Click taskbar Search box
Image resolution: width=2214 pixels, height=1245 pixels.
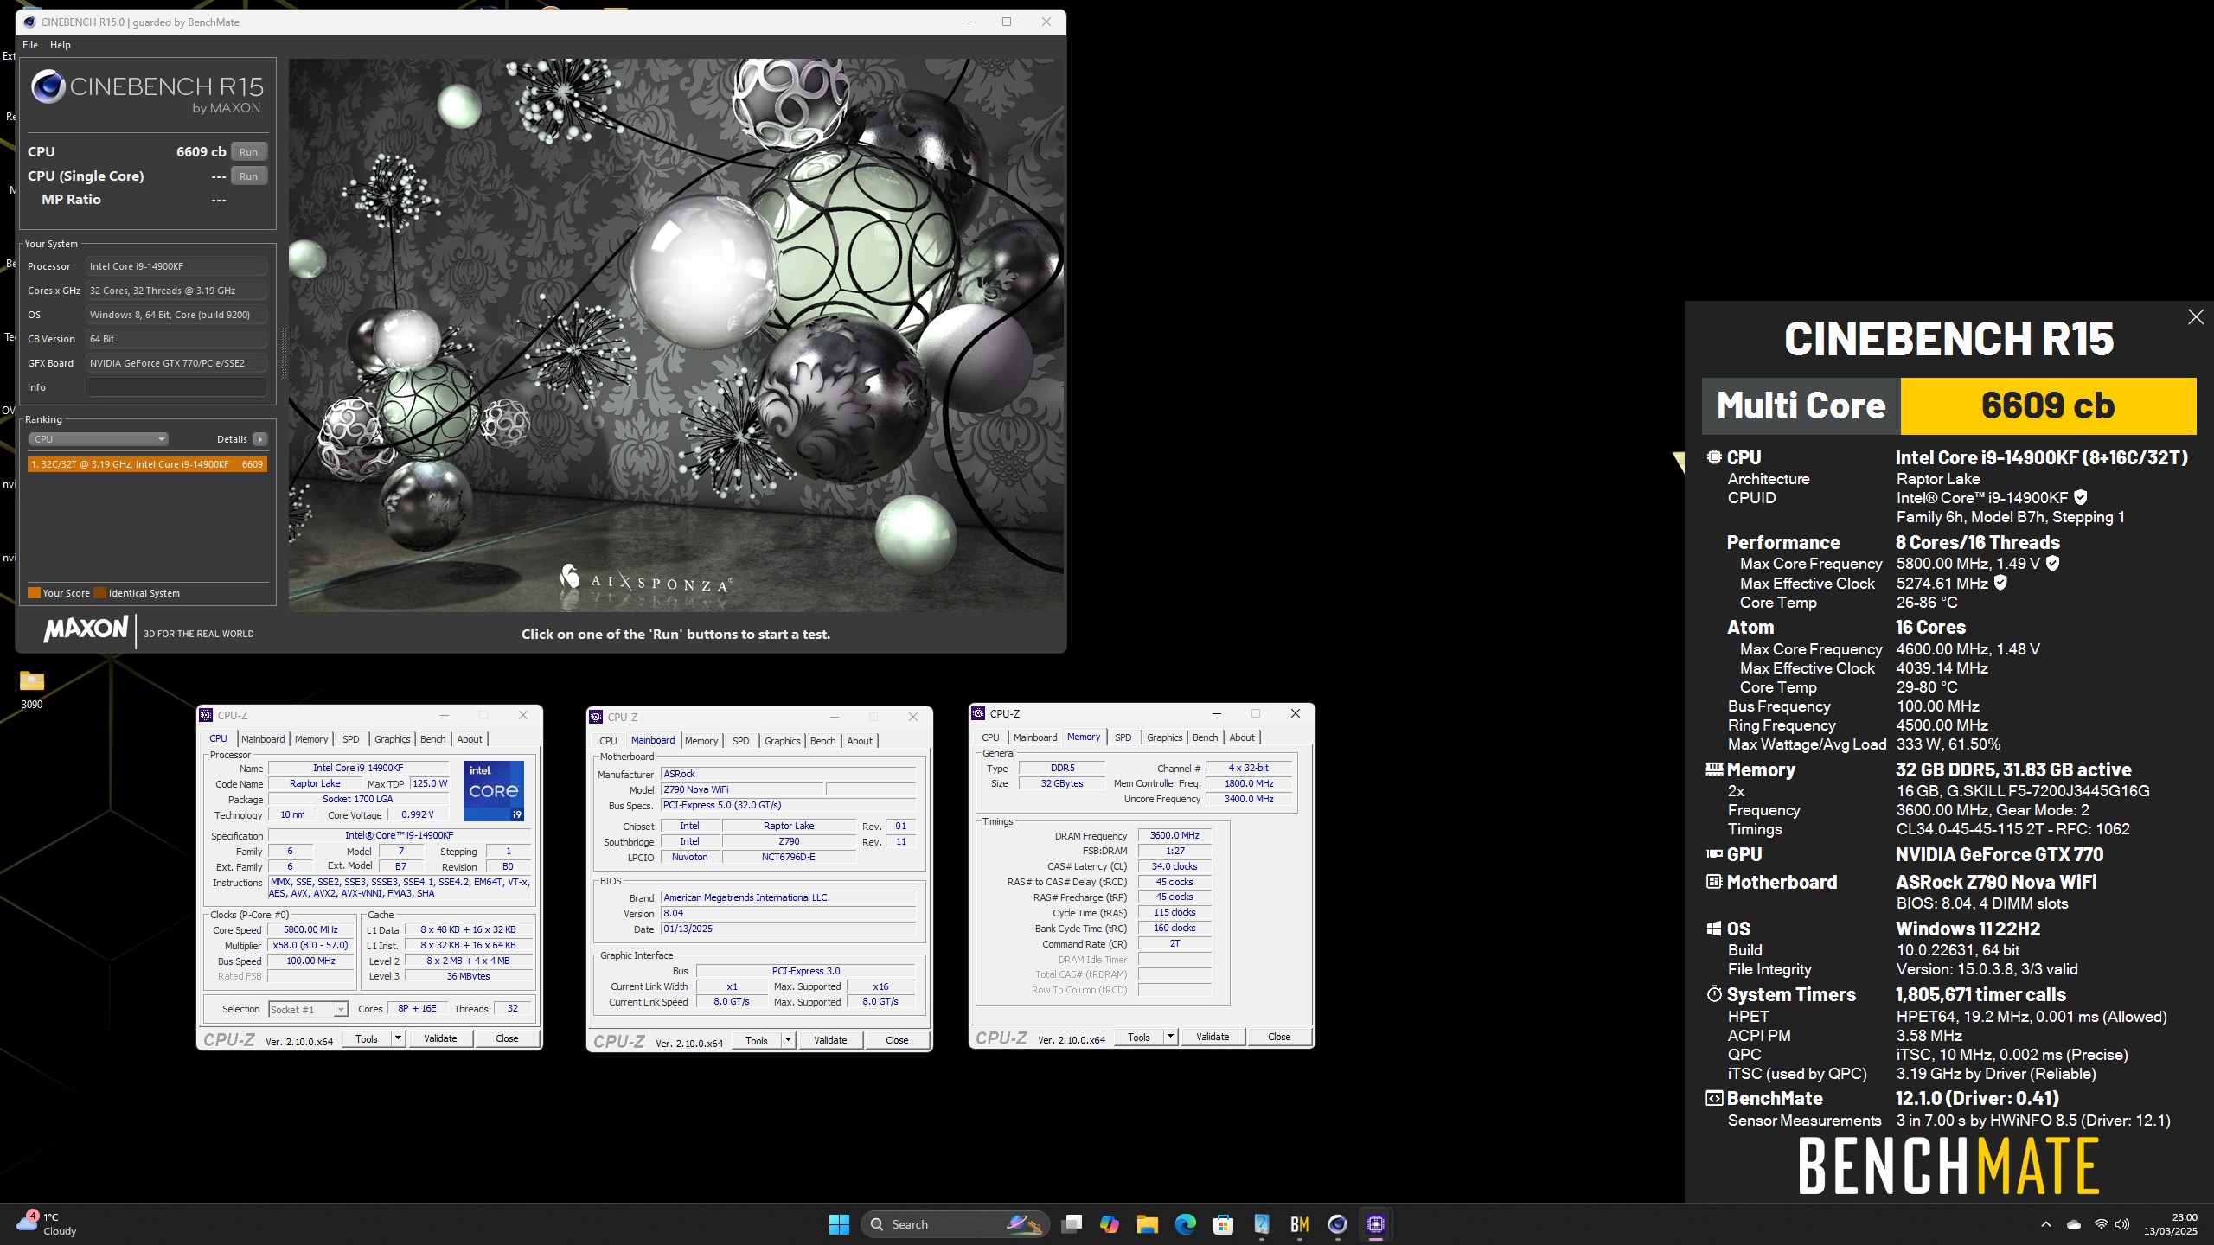pyautogui.click(x=955, y=1223)
